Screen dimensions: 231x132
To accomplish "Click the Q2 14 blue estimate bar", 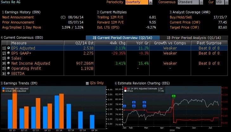I will pyautogui.click(x=69, y=116).
